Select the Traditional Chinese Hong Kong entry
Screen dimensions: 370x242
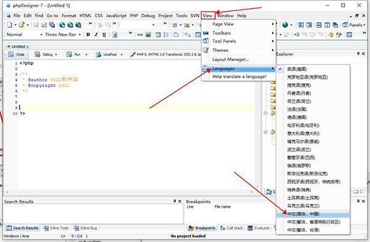313,222
